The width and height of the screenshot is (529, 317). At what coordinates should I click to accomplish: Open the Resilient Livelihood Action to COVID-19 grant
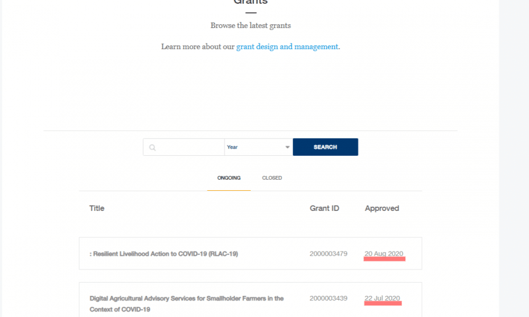tap(164, 254)
